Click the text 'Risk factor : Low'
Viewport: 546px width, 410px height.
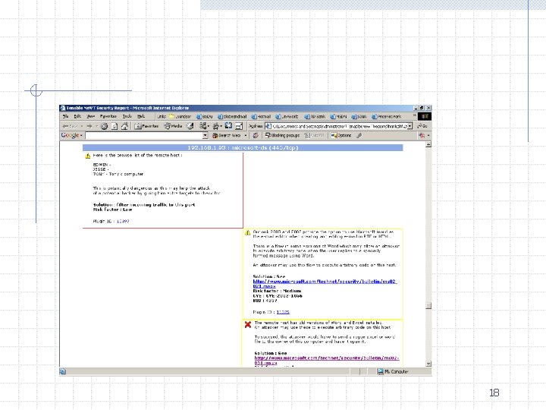[x=112, y=210]
